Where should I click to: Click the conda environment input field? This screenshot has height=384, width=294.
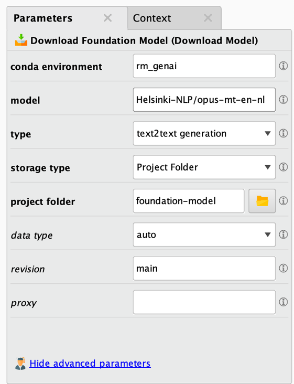point(204,66)
